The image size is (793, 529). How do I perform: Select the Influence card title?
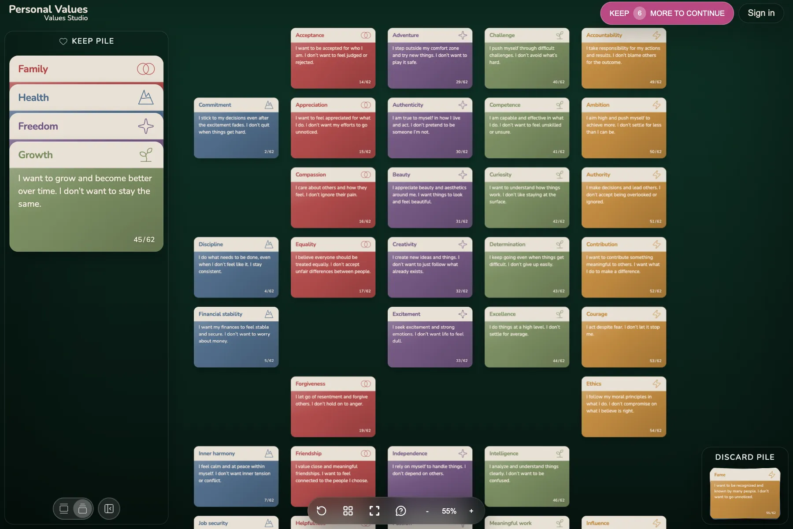click(597, 523)
